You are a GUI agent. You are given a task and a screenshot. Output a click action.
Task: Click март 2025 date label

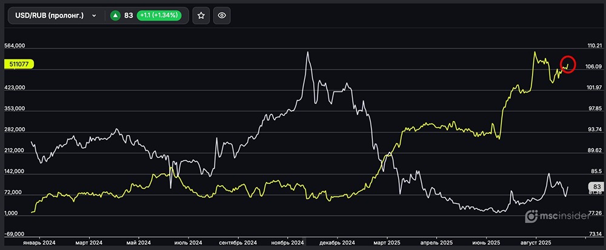386,242
